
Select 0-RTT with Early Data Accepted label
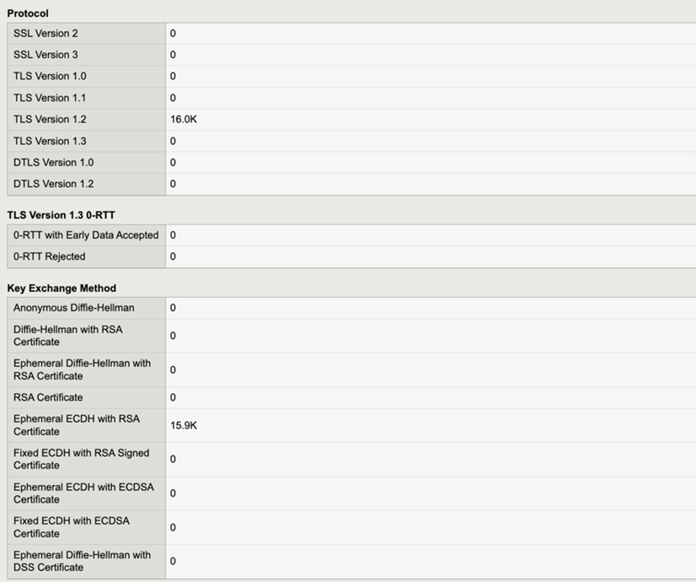click(x=86, y=235)
